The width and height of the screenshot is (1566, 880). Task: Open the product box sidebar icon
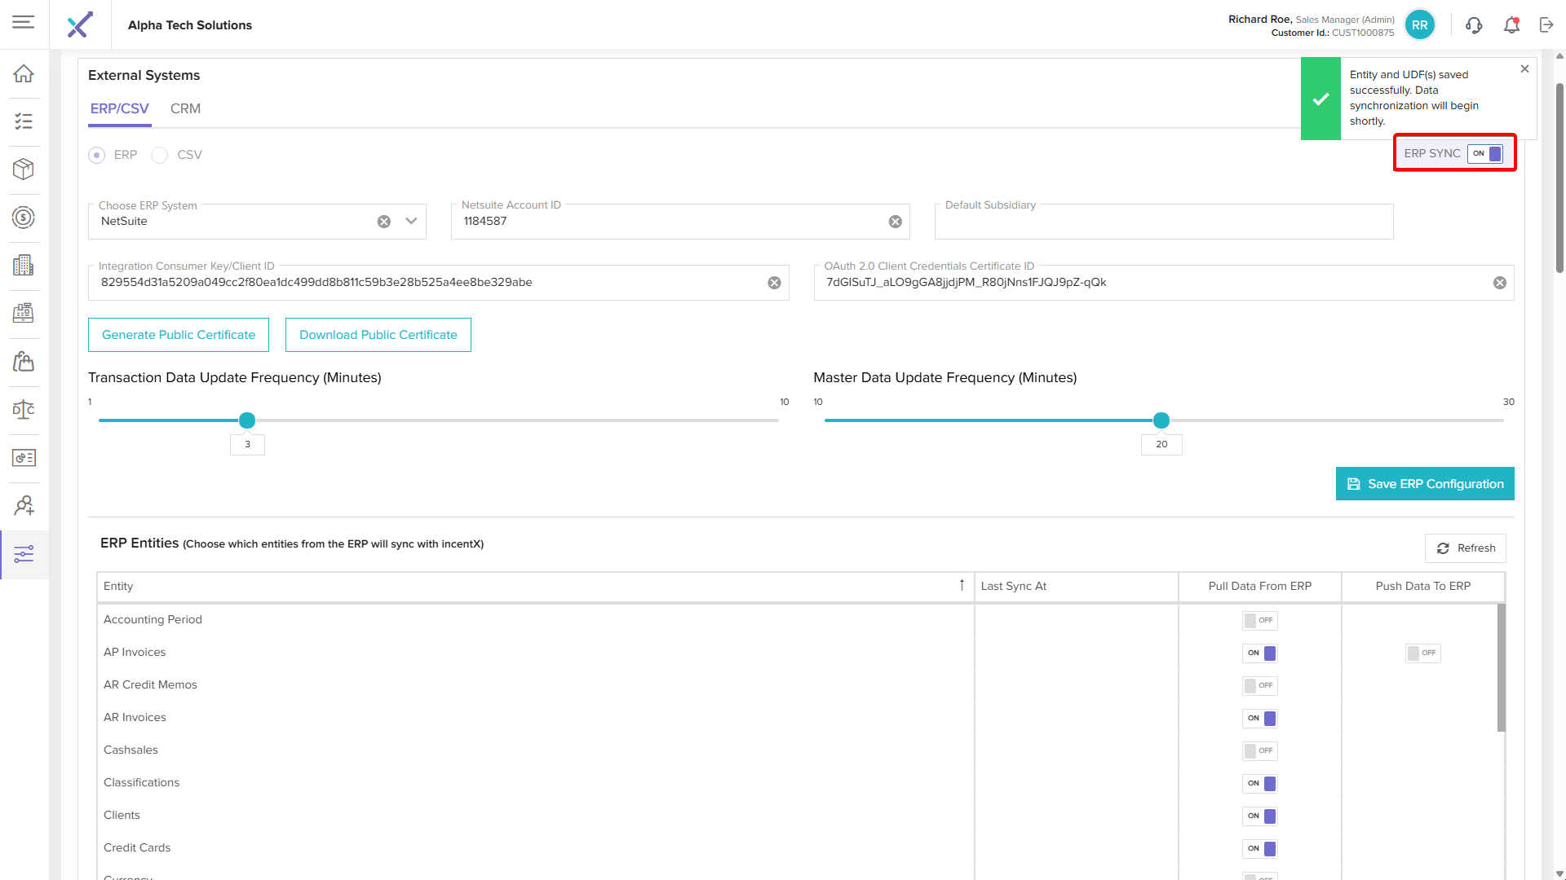[x=24, y=169]
